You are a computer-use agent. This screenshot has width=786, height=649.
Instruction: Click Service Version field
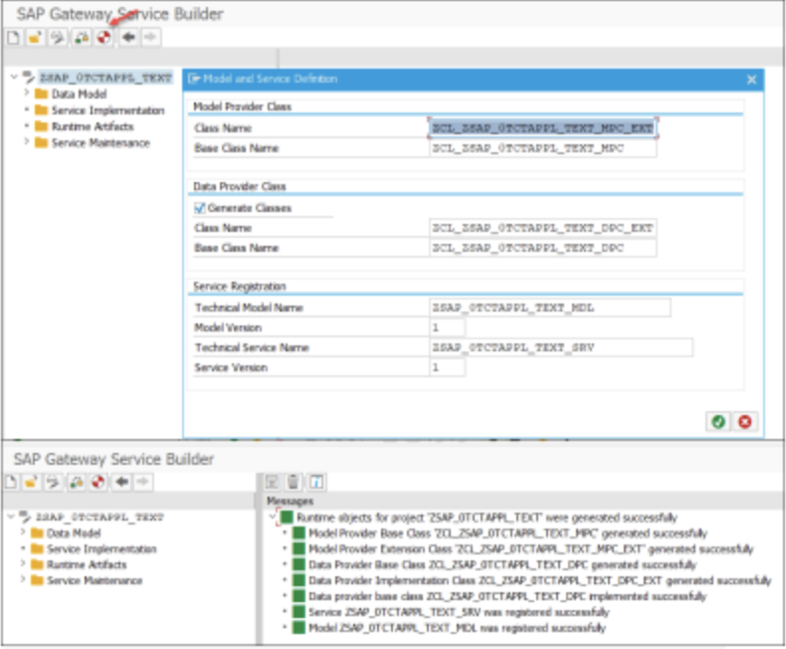point(447,367)
